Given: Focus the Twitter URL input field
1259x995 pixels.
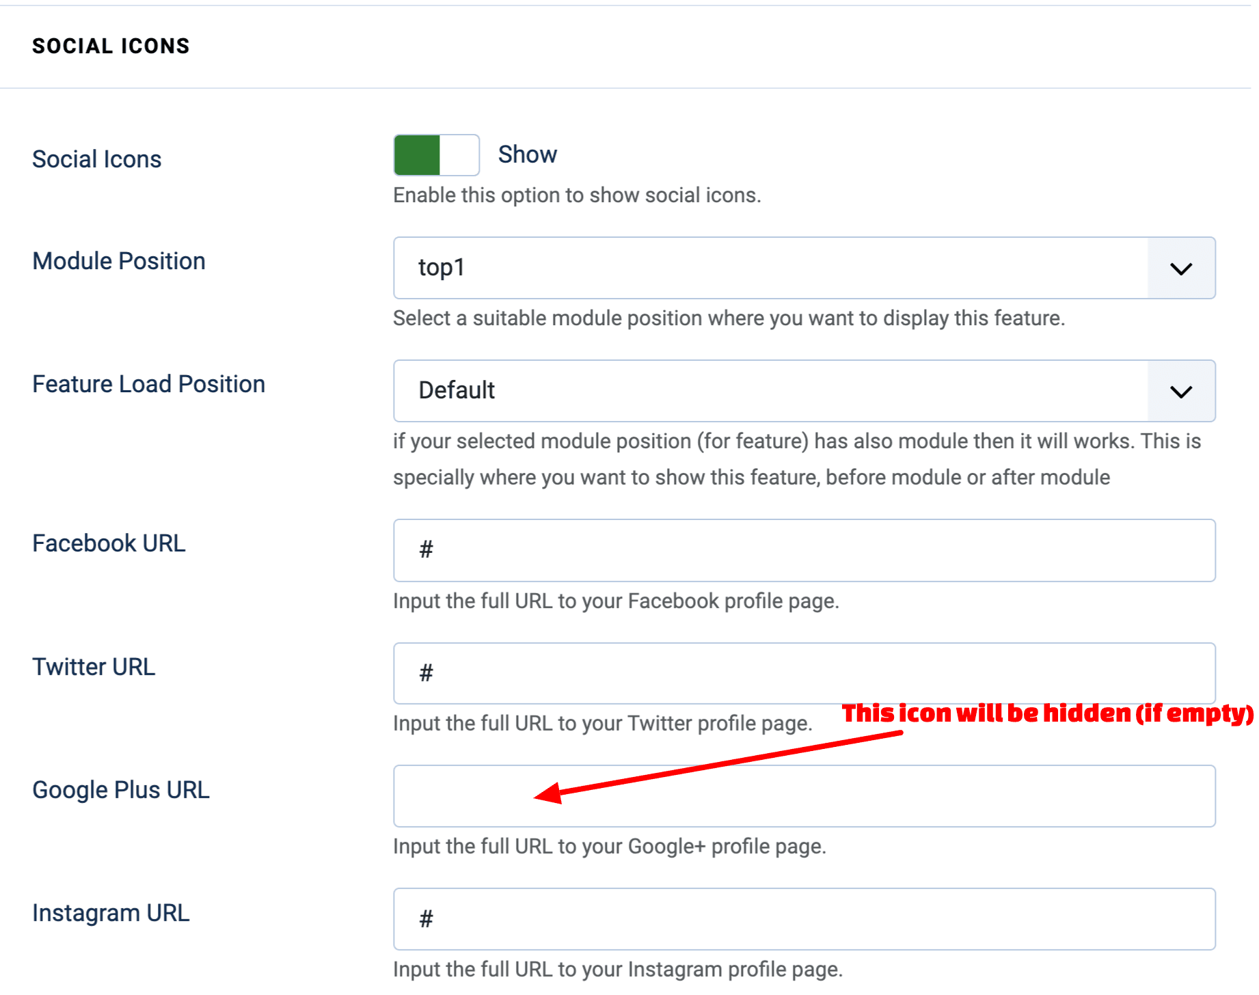Looking at the screenshot, I should coord(804,673).
